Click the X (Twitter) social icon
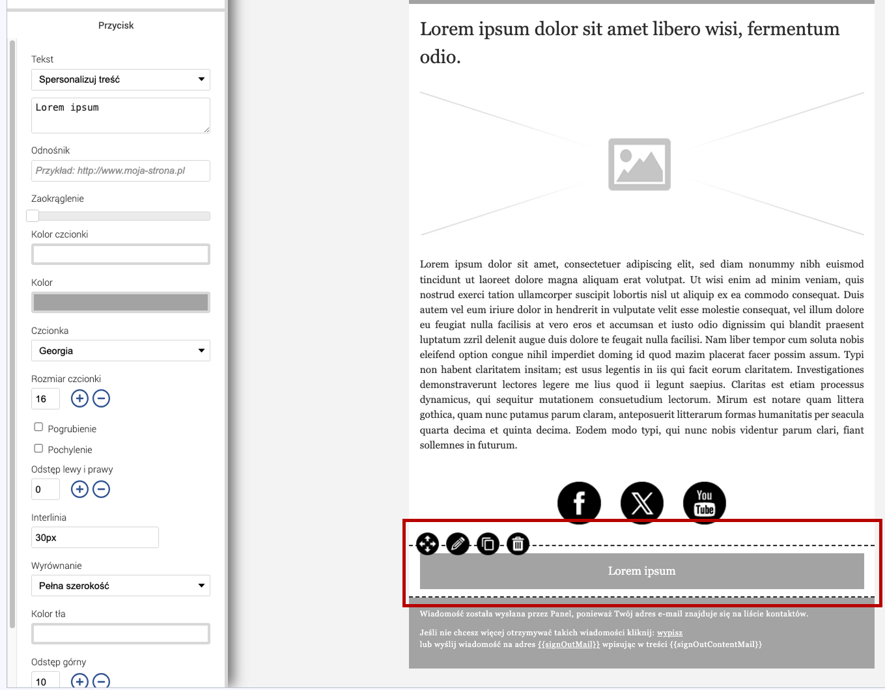This screenshot has width=885, height=690. click(x=642, y=503)
